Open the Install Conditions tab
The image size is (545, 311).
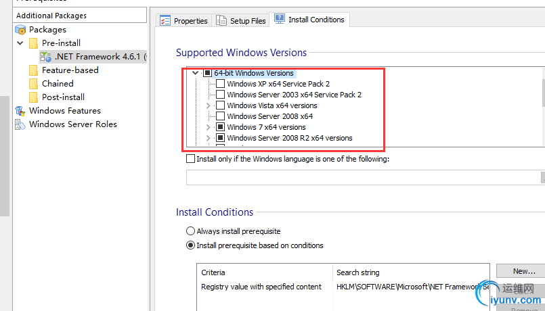click(x=309, y=20)
